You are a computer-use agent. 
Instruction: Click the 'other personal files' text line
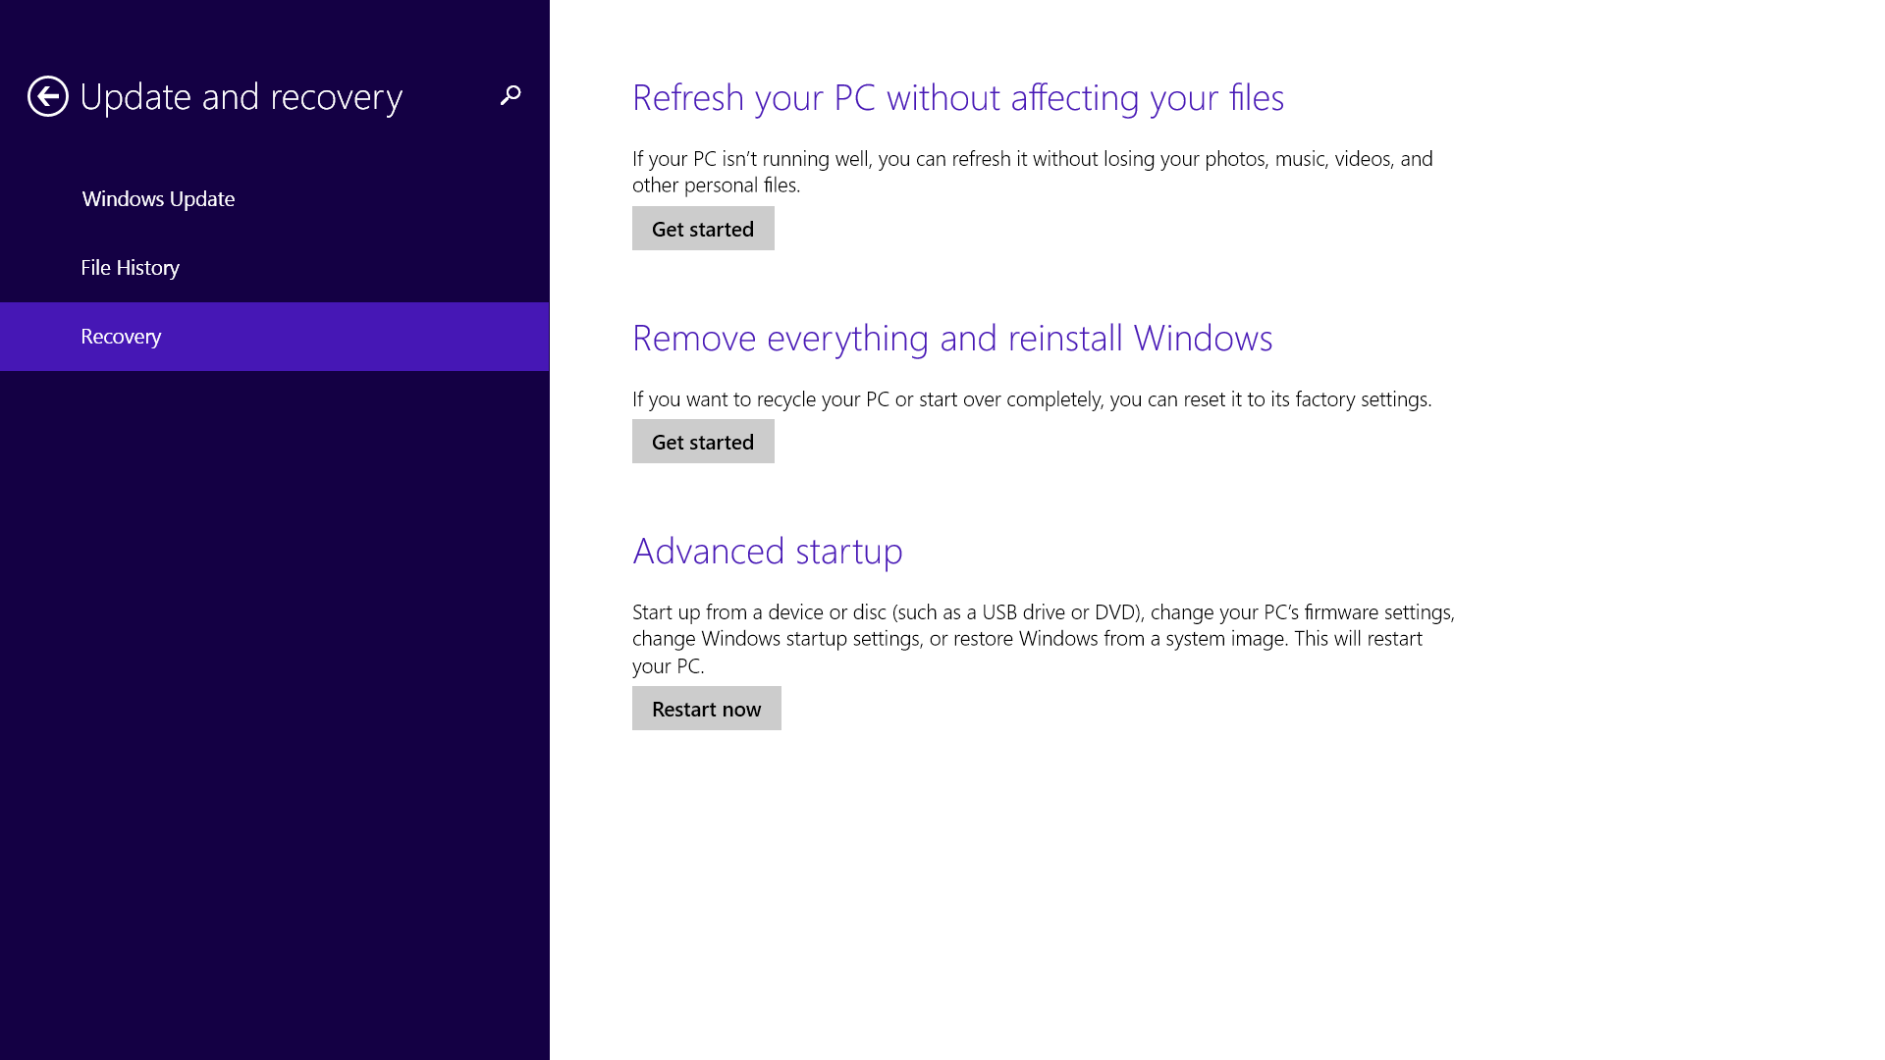coord(716,185)
